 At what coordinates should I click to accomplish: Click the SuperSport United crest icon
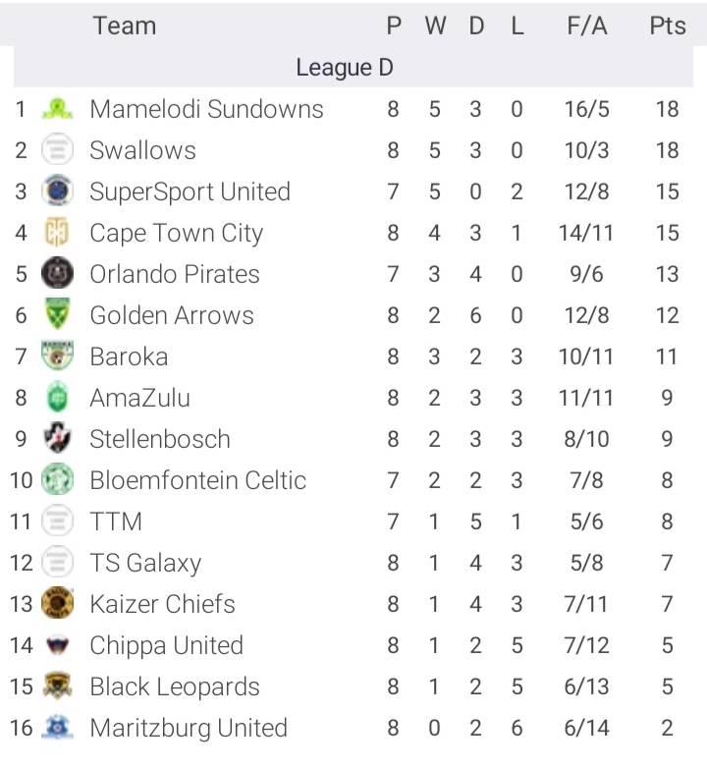coord(57,192)
